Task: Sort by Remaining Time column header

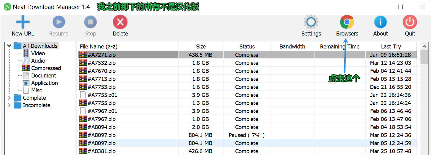Action: coord(340,47)
